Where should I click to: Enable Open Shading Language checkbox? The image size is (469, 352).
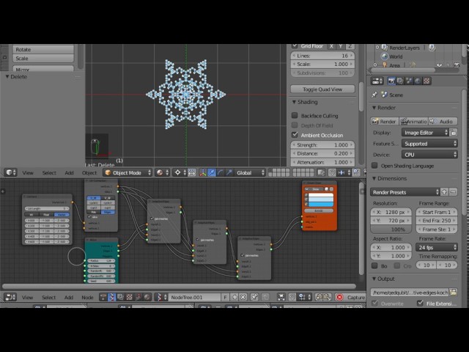pyautogui.click(x=374, y=166)
